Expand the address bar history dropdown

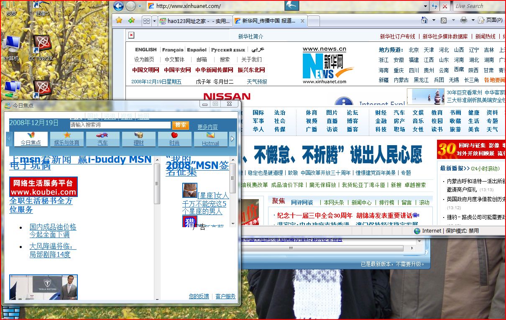click(x=426, y=6)
